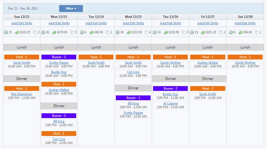Image resolution: width=267 pixels, height=149 pixels.
Task: Open Cat Cora's Wednesday lunch shift
Action: click(133, 72)
